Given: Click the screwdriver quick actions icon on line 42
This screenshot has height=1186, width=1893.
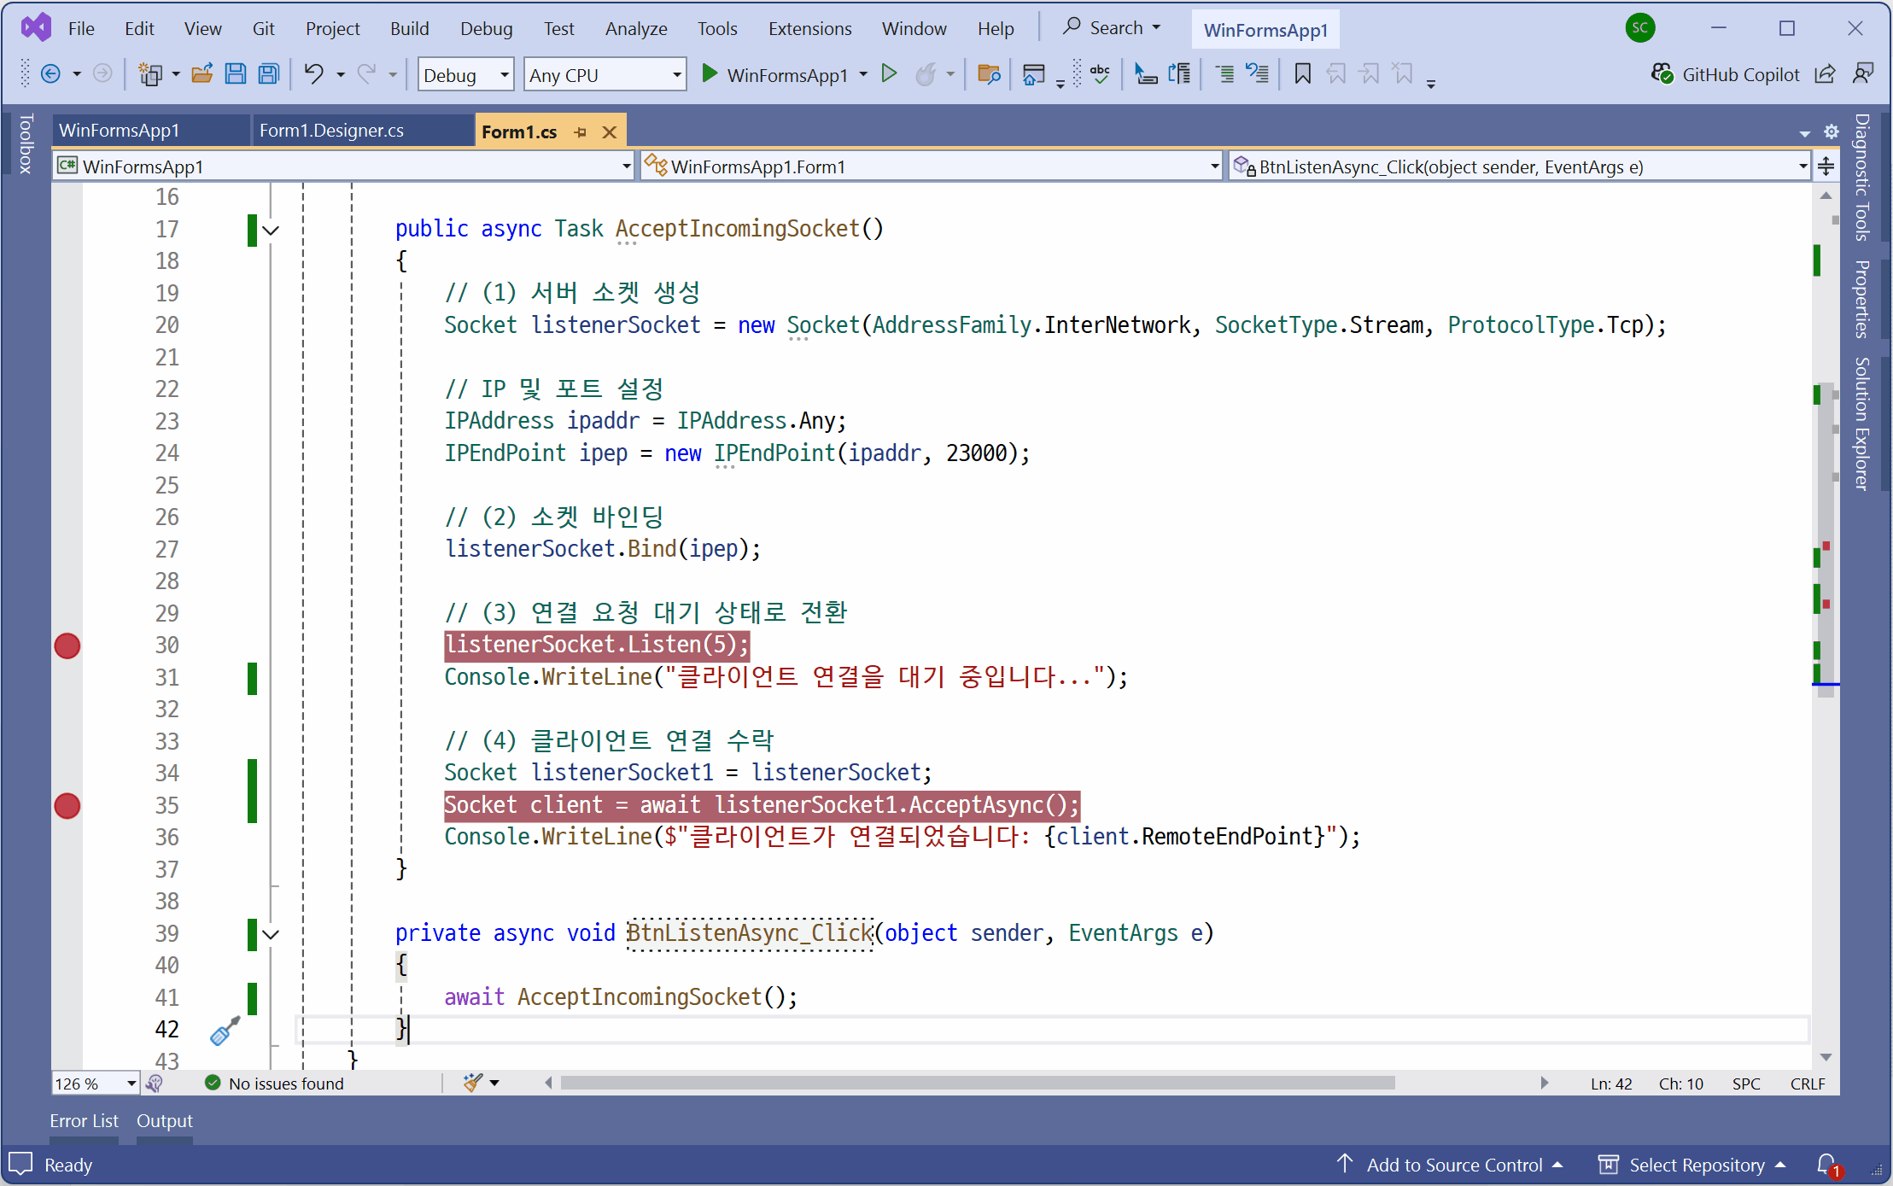Looking at the screenshot, I should pos(225,1030).
